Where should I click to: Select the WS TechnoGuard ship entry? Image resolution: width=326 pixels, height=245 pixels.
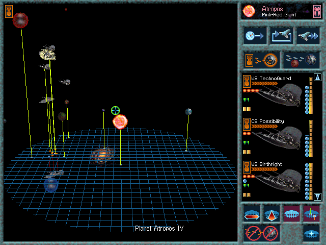click(x=278, y=94)
